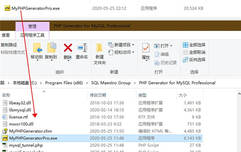The image size is (241, 152).
Task: Click php icon of 6,143 KB MyPHPGeneratorPro.exe
Action: click(5, 138)
